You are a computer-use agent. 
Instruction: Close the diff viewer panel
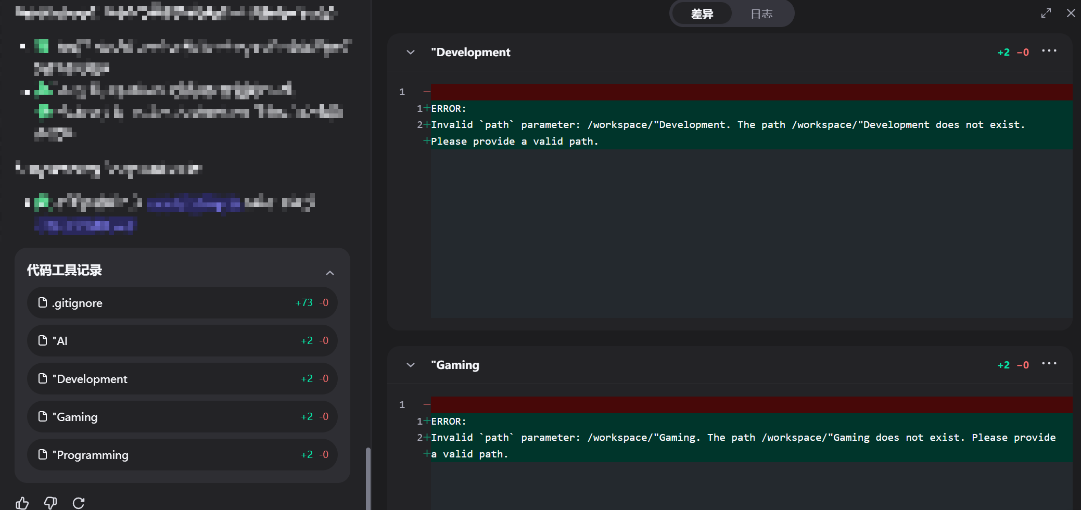(x=1071, y=14)
